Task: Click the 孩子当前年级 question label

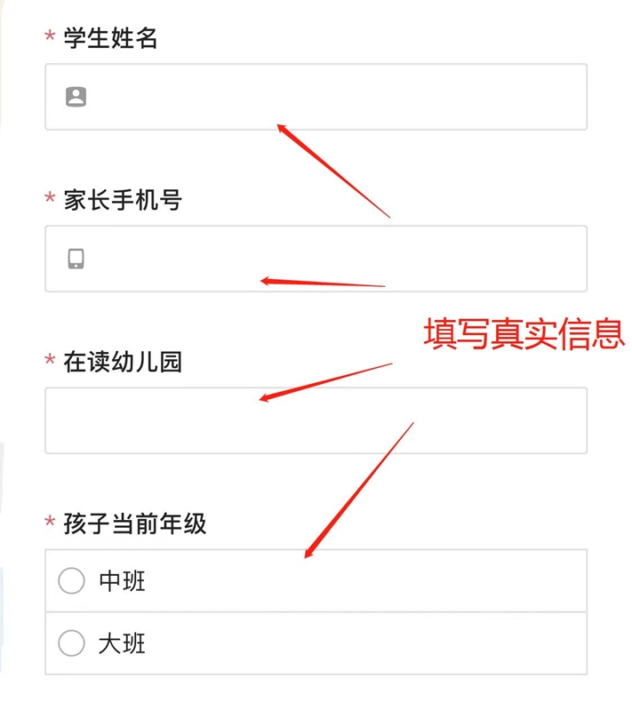Action: click(x=134, y=523)
